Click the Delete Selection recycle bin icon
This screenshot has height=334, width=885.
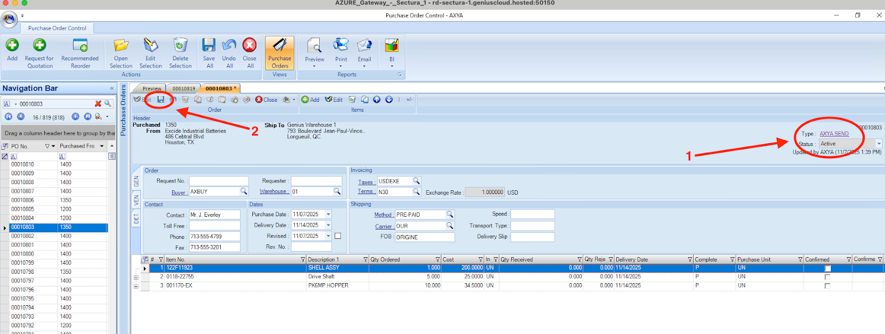point(180,45)
